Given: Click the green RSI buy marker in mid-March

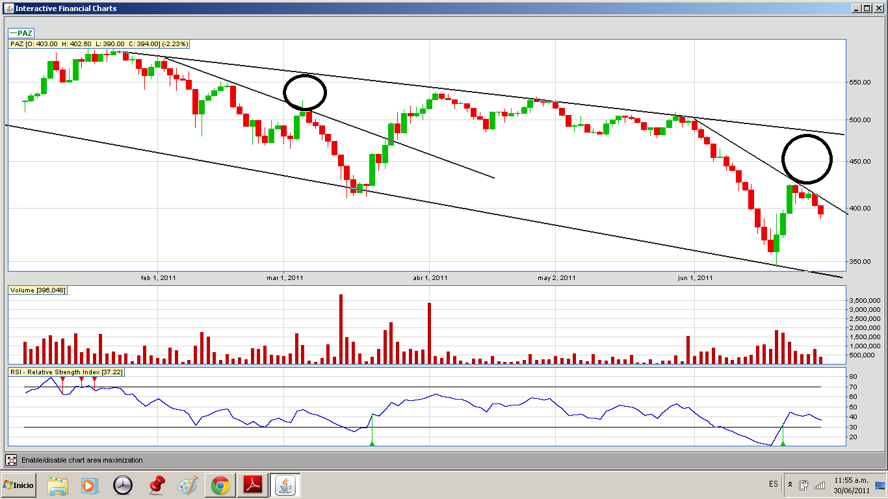Looking at the screenshot, I should [372, 443].
